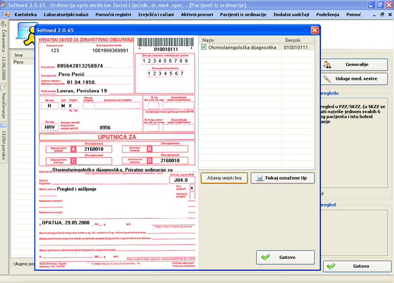394x283 pixels.
Task: Click the Generalije person icon
Action: click(x=329, y=64)
